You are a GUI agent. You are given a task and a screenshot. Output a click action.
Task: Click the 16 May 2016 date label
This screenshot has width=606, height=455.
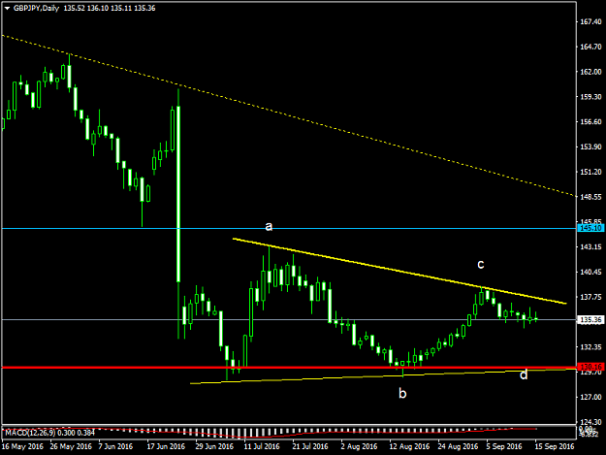[22, 446]
